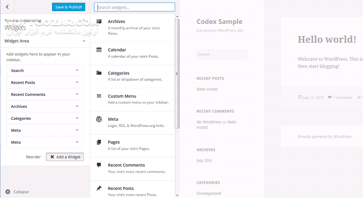Click Save & Publish button
The height and width of the screenshot is (198, 363).
(69, 7)
